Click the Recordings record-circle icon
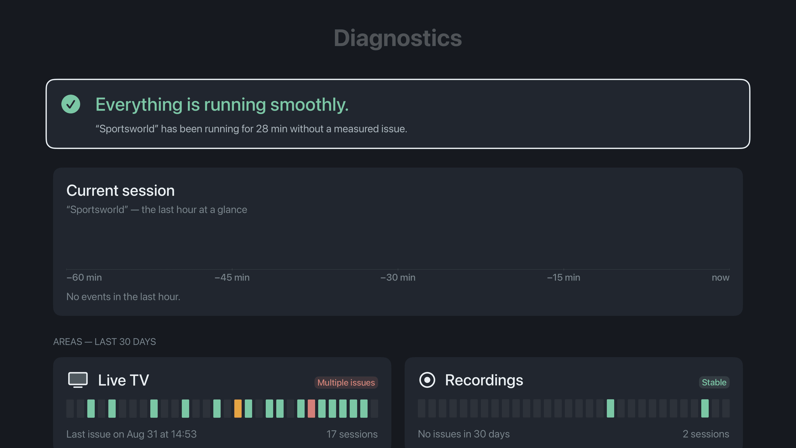Viewport: 796px width, 448px height. [x=427, y=380]
